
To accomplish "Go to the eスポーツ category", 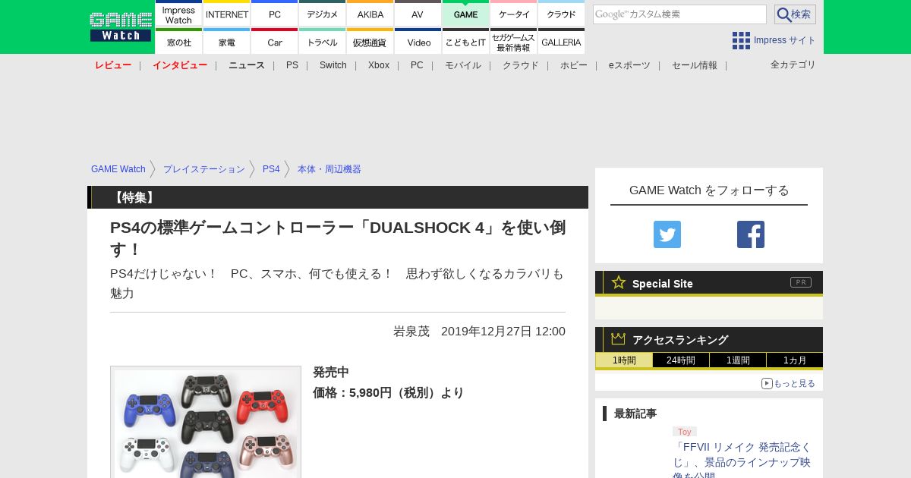I will 629,65.
